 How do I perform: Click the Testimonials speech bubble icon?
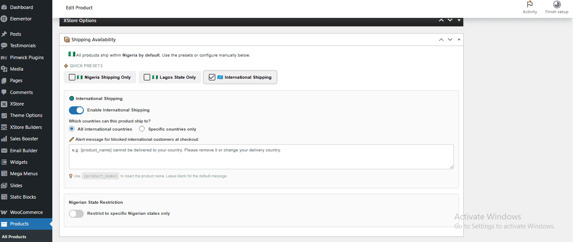point(4,46)
